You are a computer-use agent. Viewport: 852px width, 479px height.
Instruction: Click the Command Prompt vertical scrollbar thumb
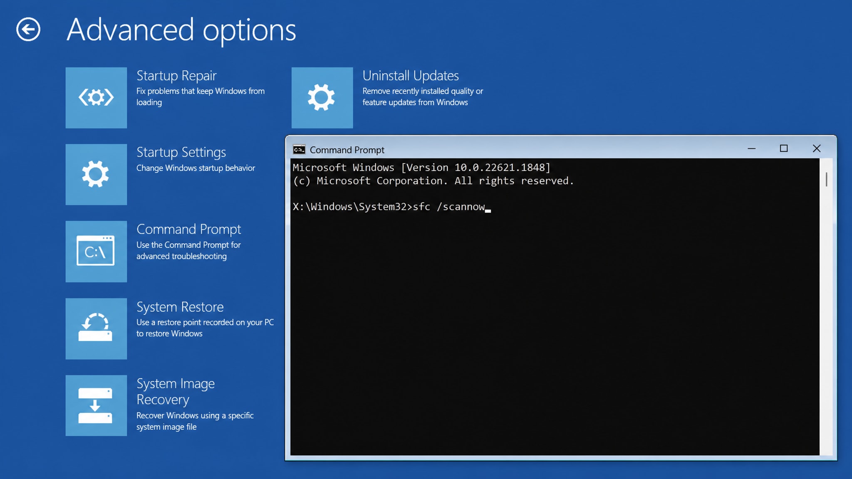(x=826, y=180)
